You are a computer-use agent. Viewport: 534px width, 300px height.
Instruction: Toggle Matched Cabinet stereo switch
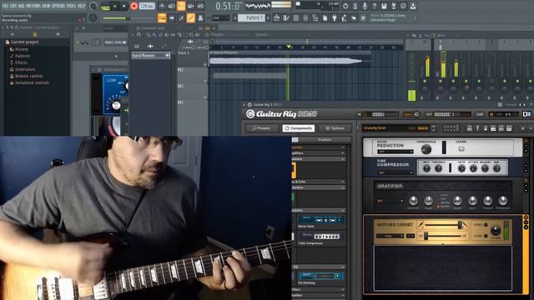coord(486,225)
